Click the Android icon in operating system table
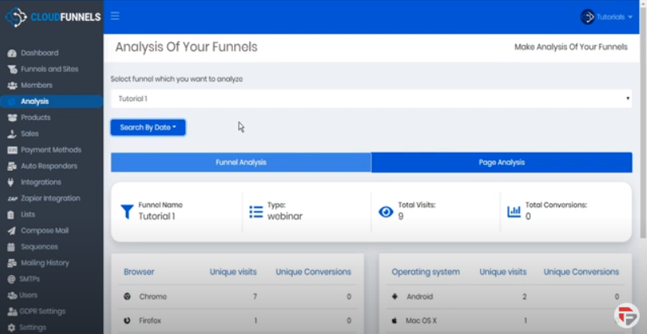This screenshot has height=334, width=647. 394,297
